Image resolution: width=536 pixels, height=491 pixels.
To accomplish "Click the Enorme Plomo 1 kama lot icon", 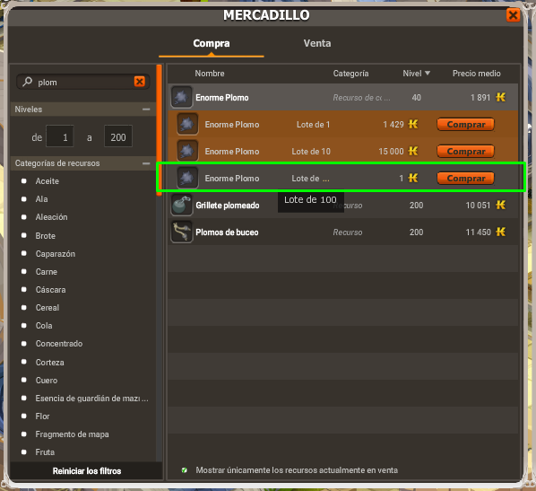I will coord(187,178).
